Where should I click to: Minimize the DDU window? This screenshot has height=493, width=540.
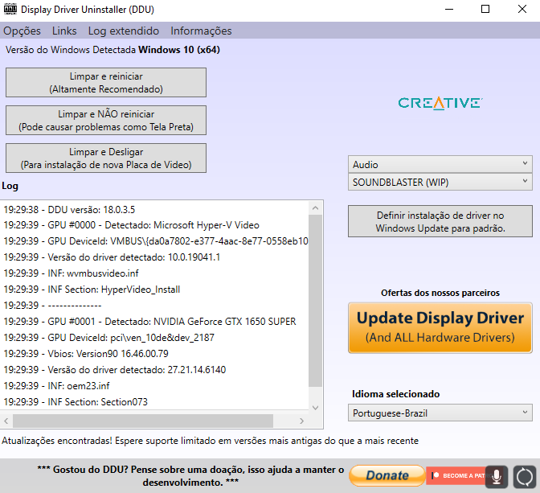point(449,10)
